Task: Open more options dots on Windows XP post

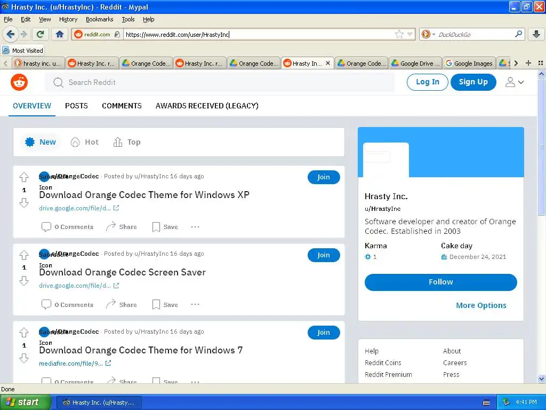Action: 195,227
